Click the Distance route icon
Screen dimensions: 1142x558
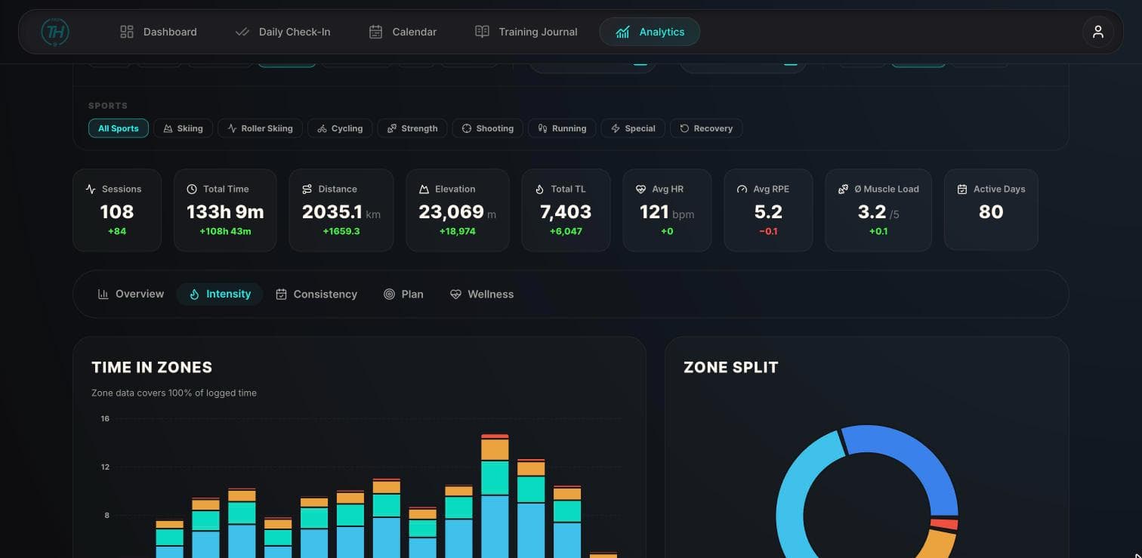(307, 189)
